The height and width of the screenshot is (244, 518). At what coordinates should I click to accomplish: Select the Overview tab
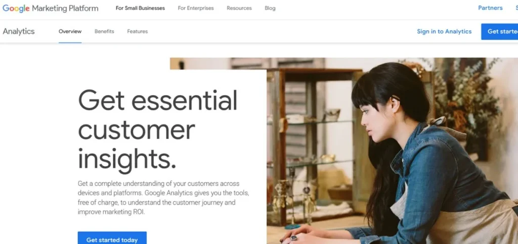(70, 31)
